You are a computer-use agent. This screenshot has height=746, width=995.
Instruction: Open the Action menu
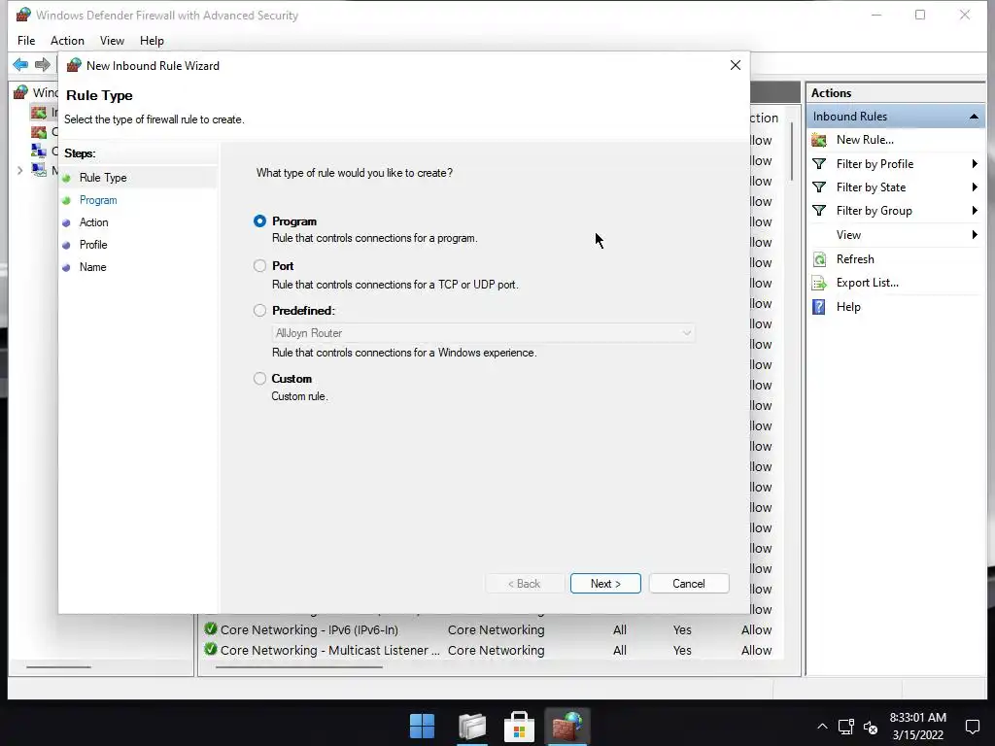(x=67, y=41)
